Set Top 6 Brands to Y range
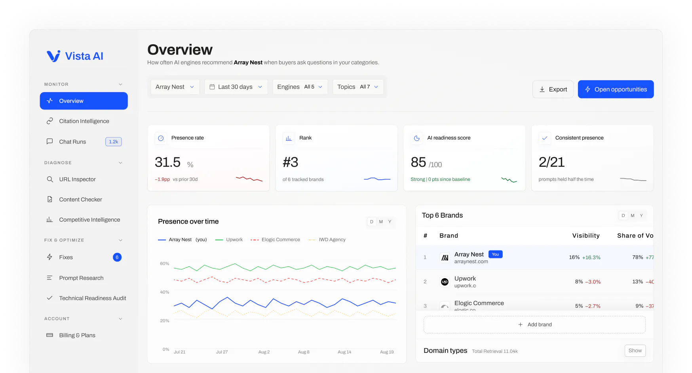This screenshot has width=692, height=373. pyautogui.click(x=642, y=215)
